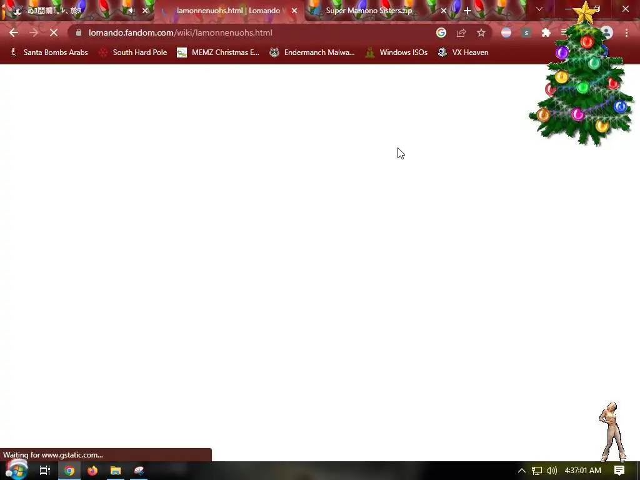
Task: Go back to the previous page
Action: 14,32
